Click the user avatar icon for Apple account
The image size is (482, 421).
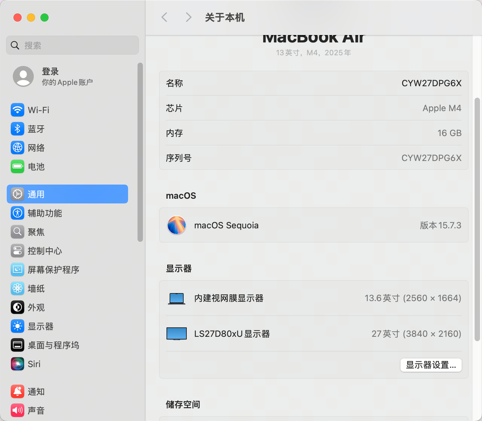pos(23,76)
